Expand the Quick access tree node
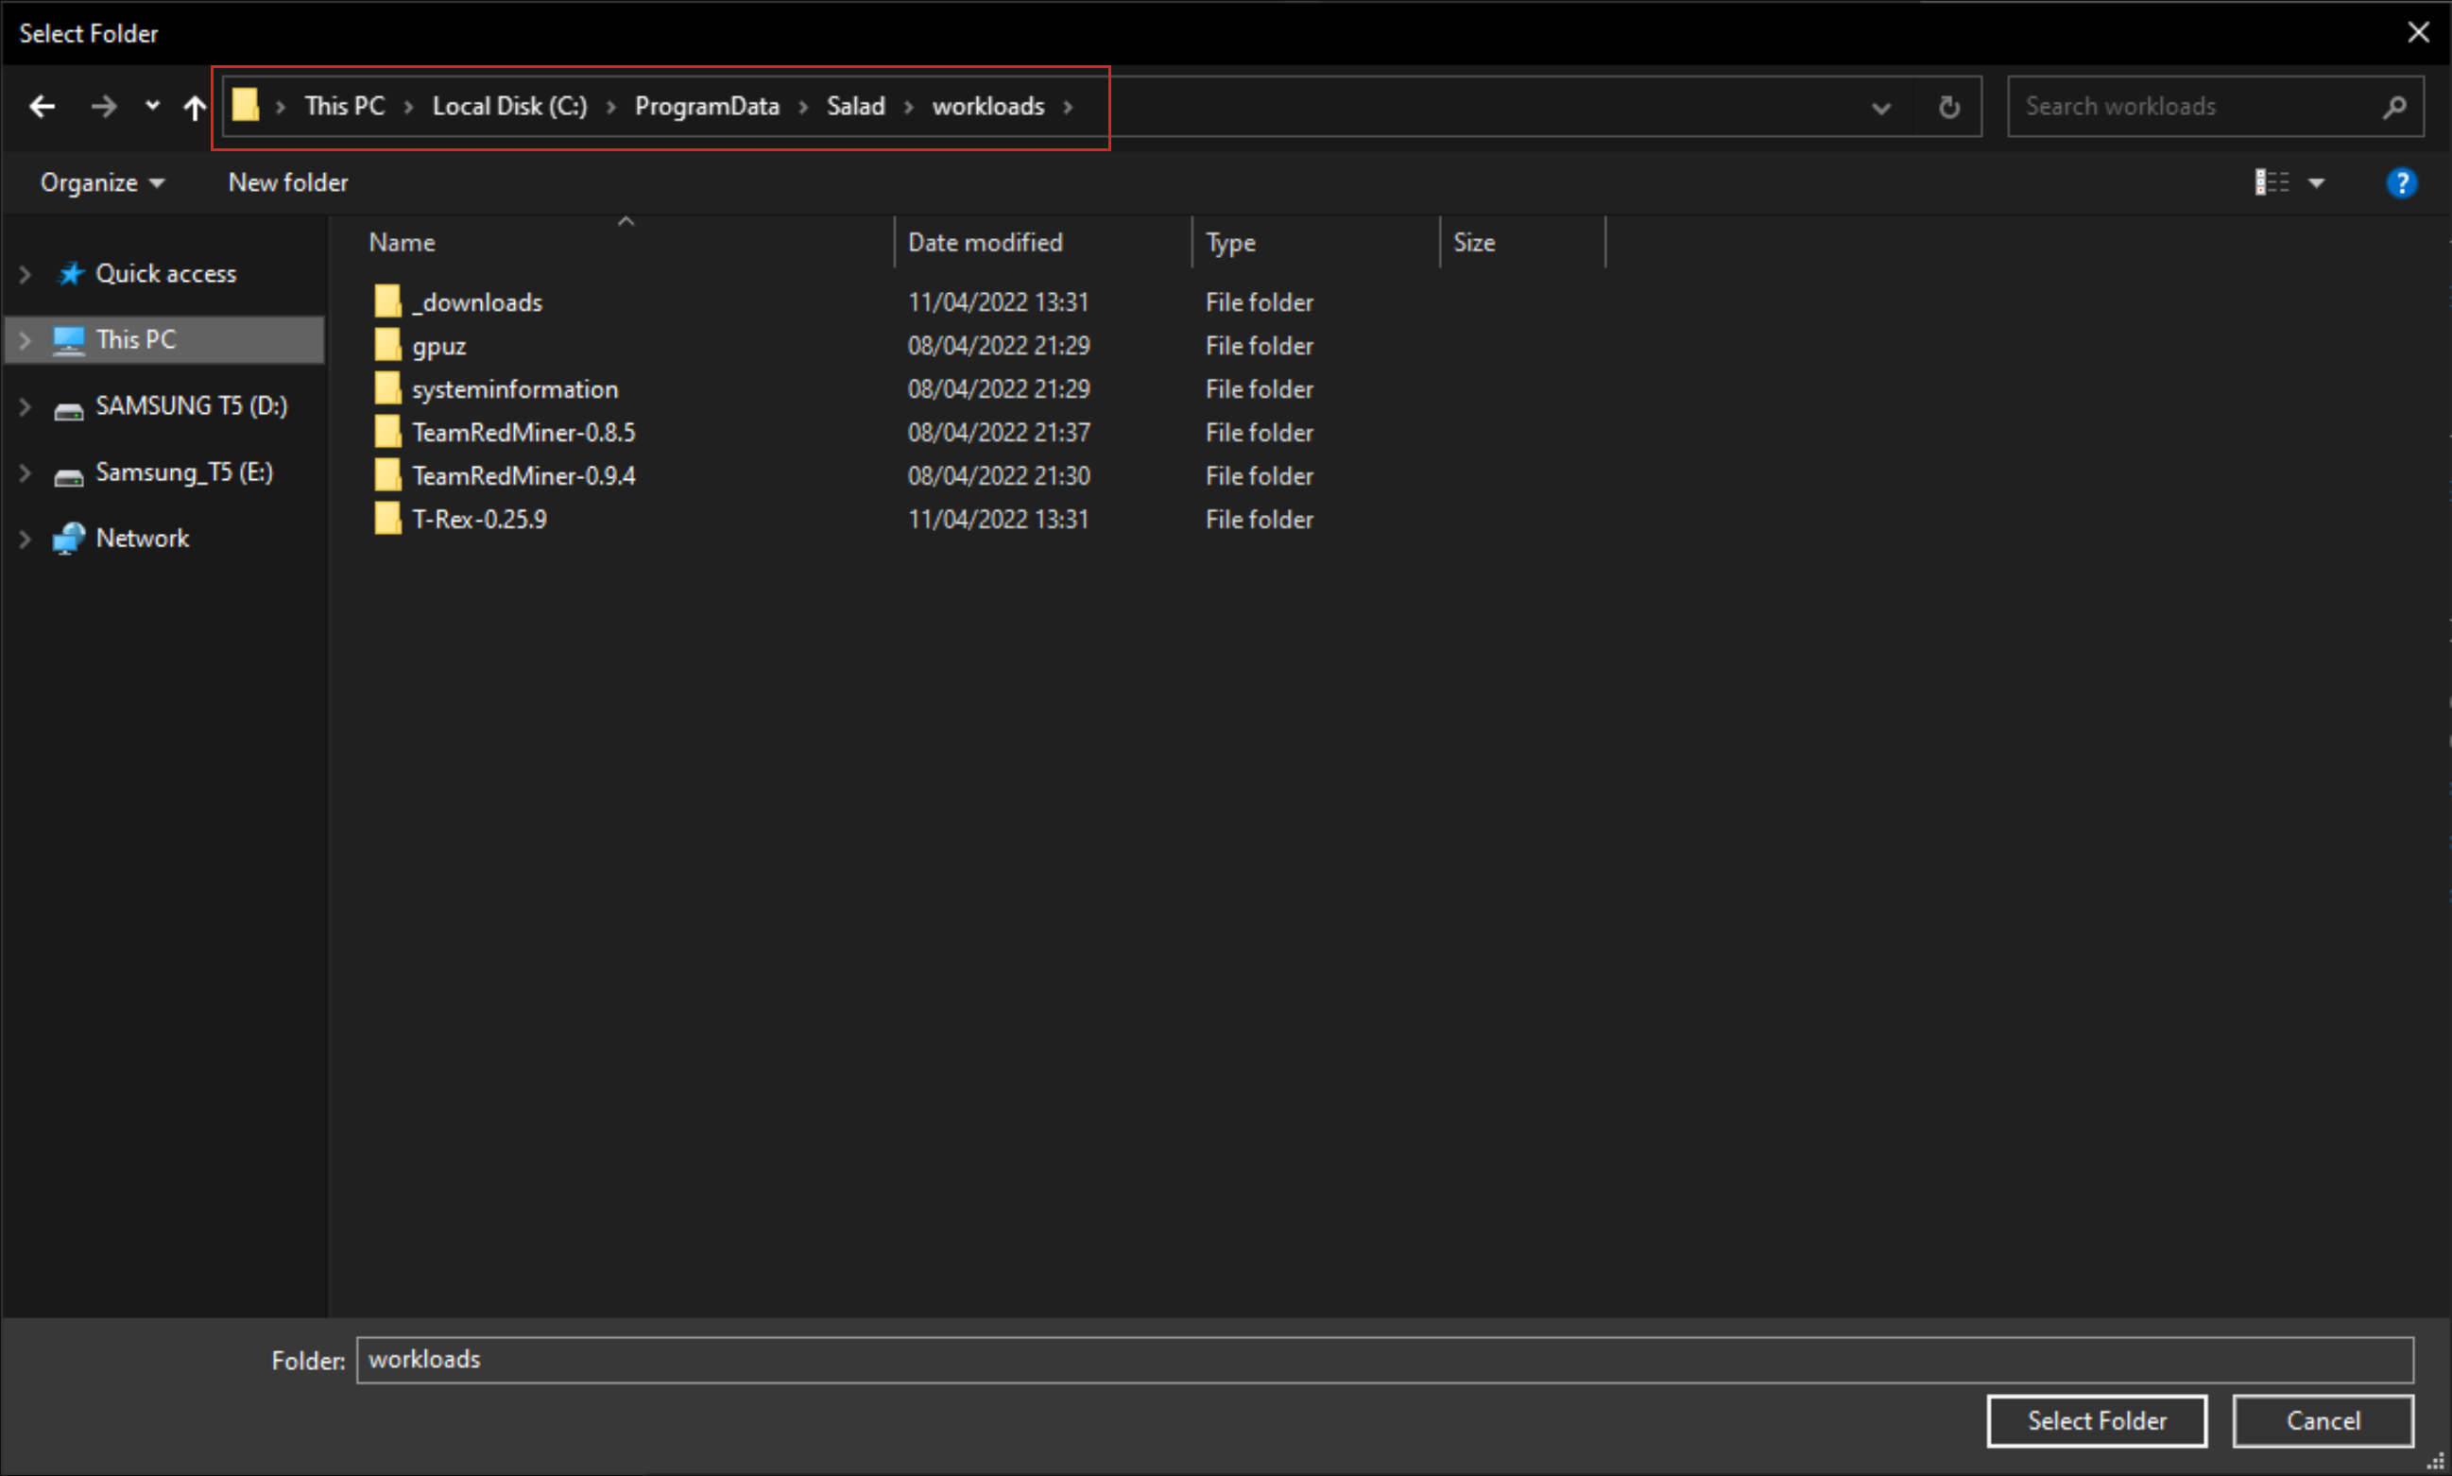Viewport: 2452px width, 1476px height. click(25, 273)
